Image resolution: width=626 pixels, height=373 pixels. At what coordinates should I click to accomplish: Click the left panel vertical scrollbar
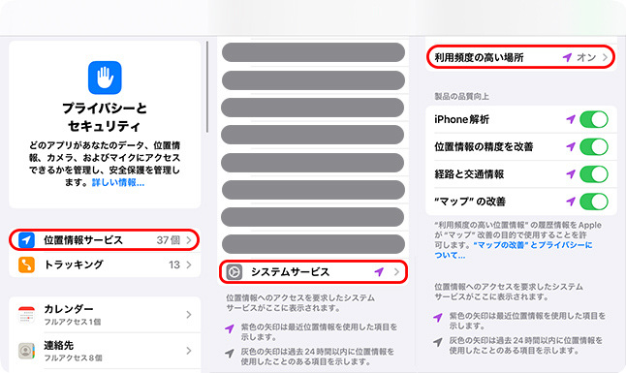click(x=207, y=86)
